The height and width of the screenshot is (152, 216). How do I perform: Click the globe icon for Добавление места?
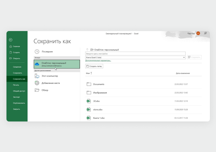tap(37, 83)
